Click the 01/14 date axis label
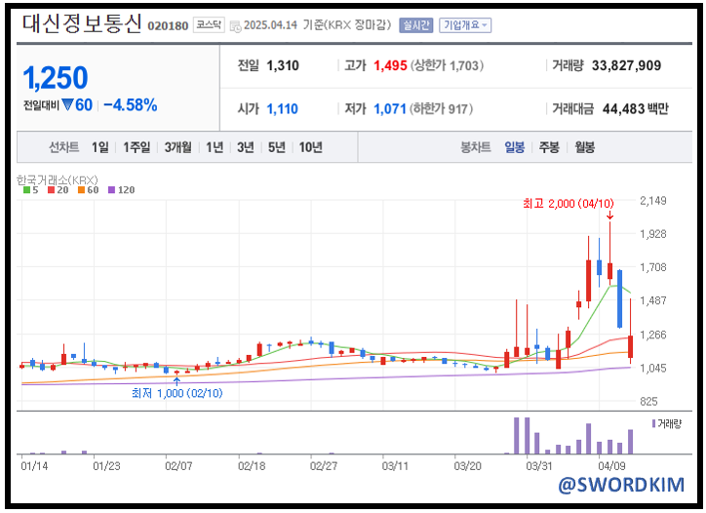The image size is (706, 513). point(34,466)
